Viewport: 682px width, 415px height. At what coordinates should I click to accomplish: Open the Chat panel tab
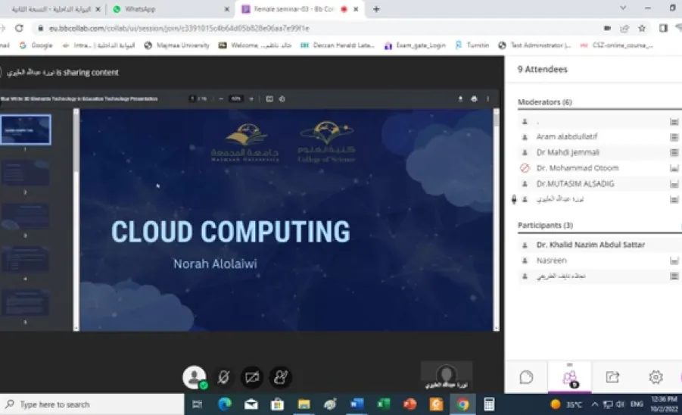pos(526,376)
